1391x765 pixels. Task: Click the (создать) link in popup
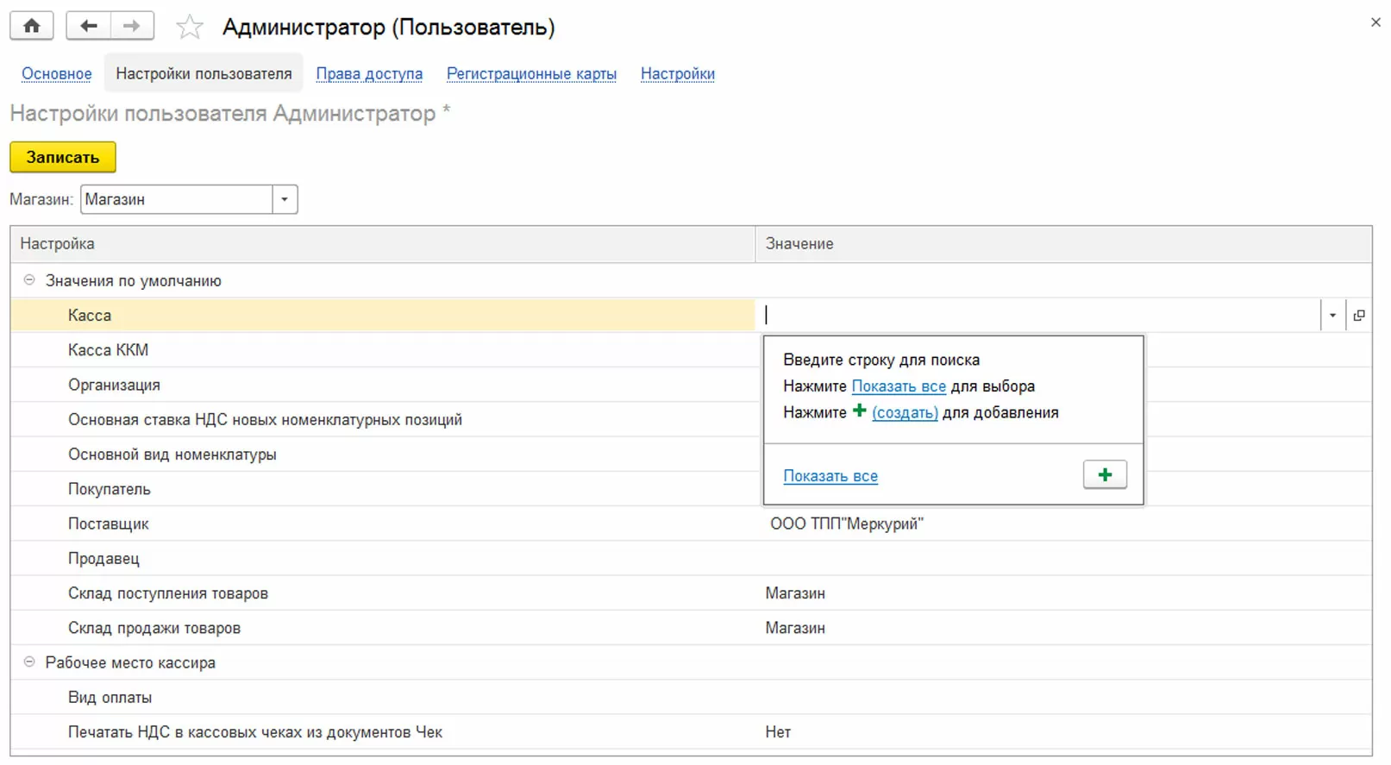905,413
